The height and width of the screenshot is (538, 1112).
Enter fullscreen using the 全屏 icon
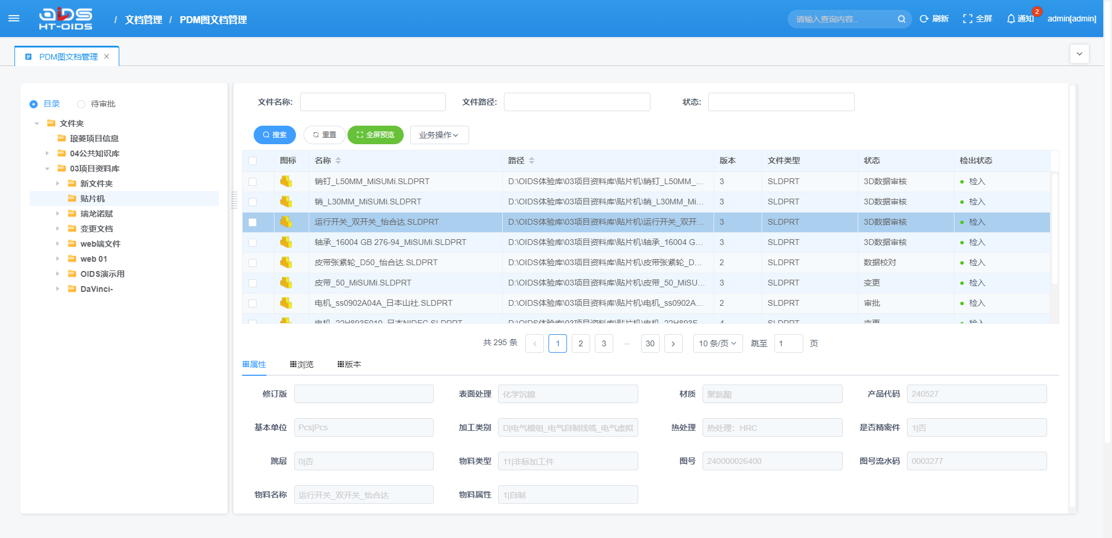point(968,18)
